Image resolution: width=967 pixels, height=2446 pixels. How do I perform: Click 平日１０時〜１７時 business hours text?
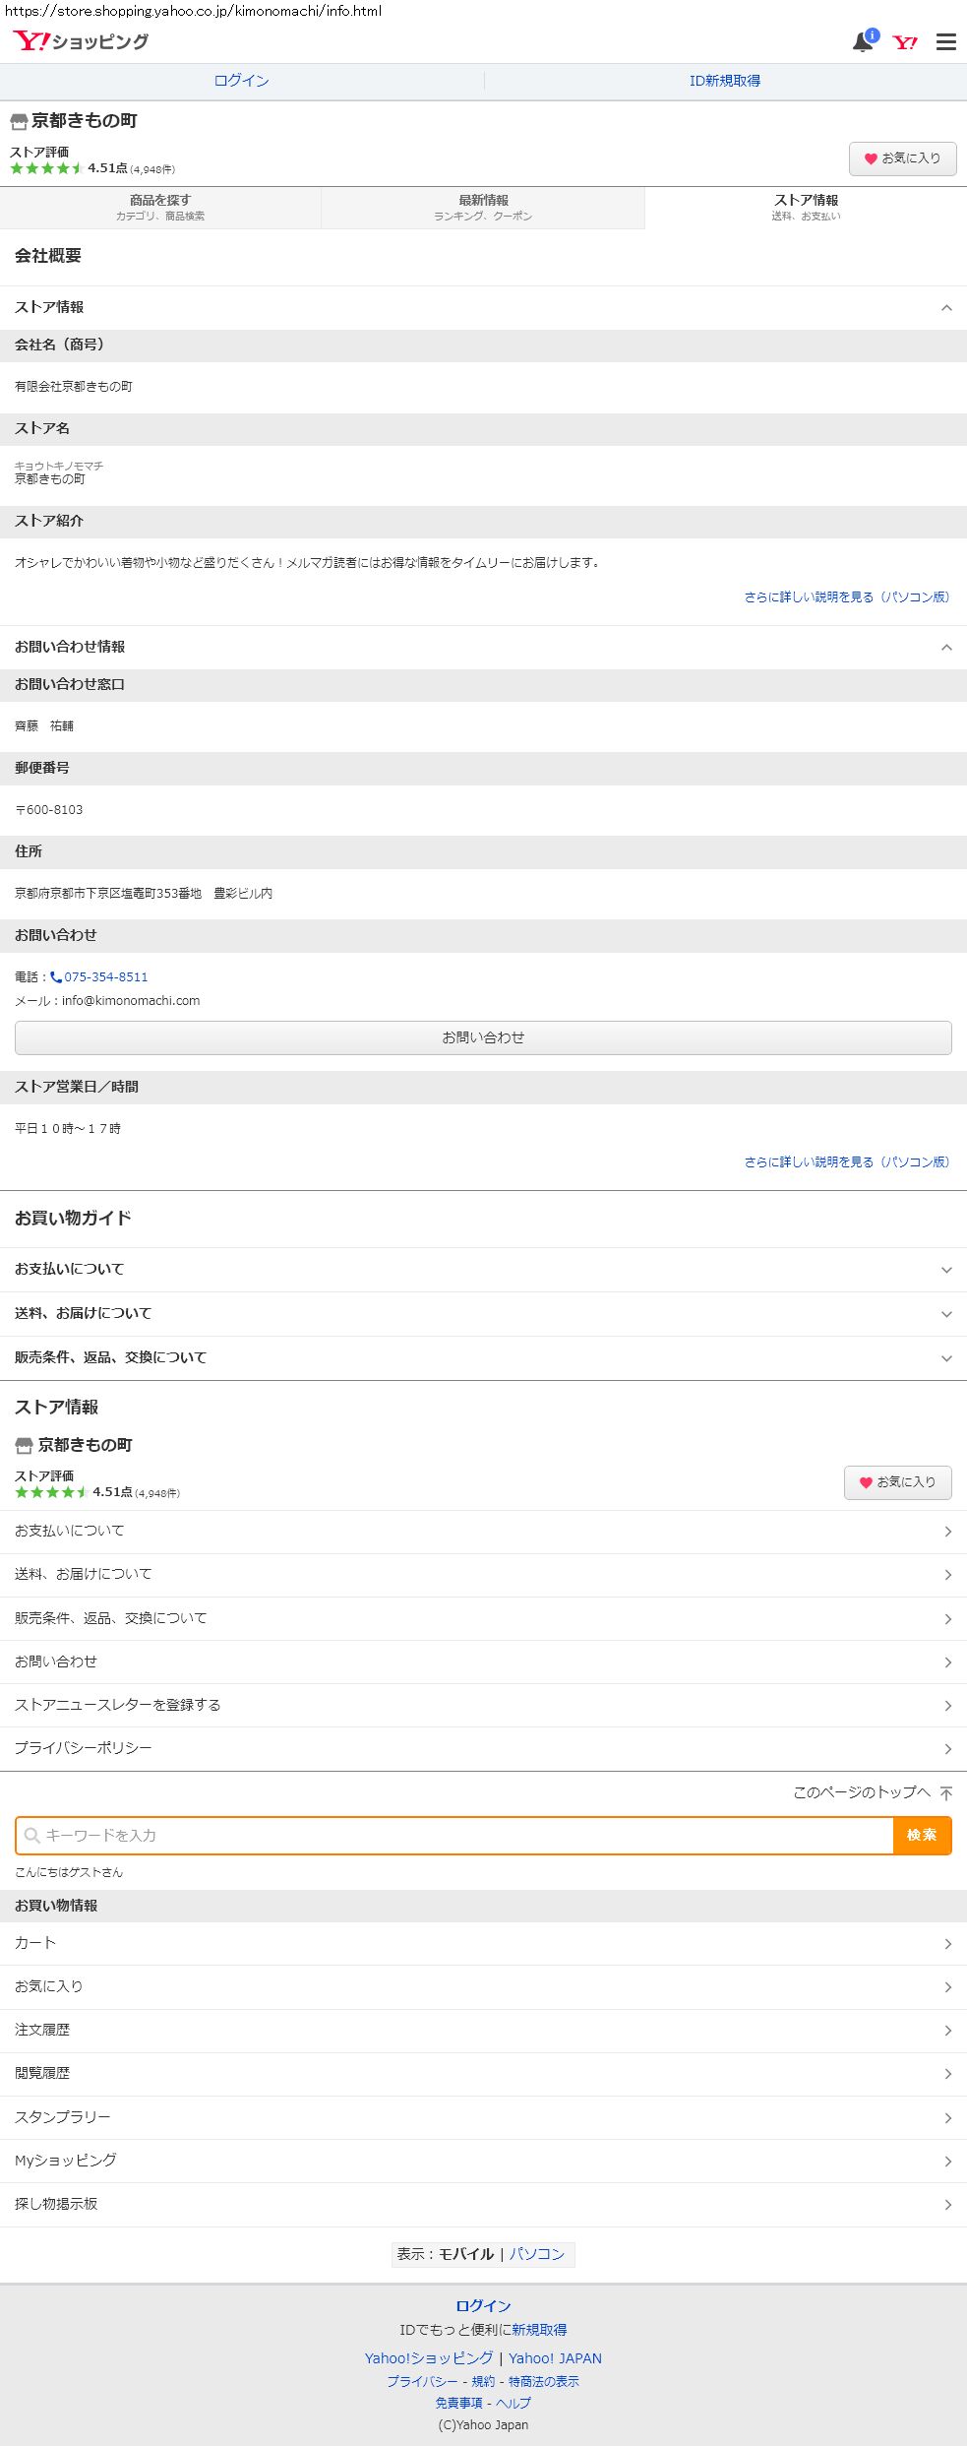[68, 1129]
